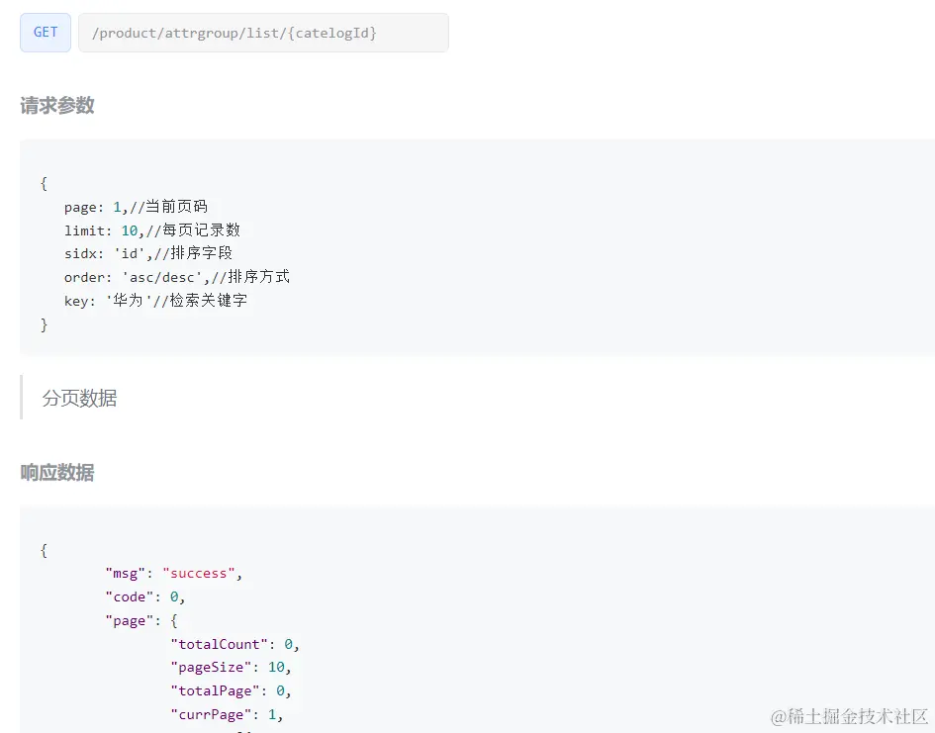
Task: Click the "totalPage": 0 line
Action: [231, 690]
